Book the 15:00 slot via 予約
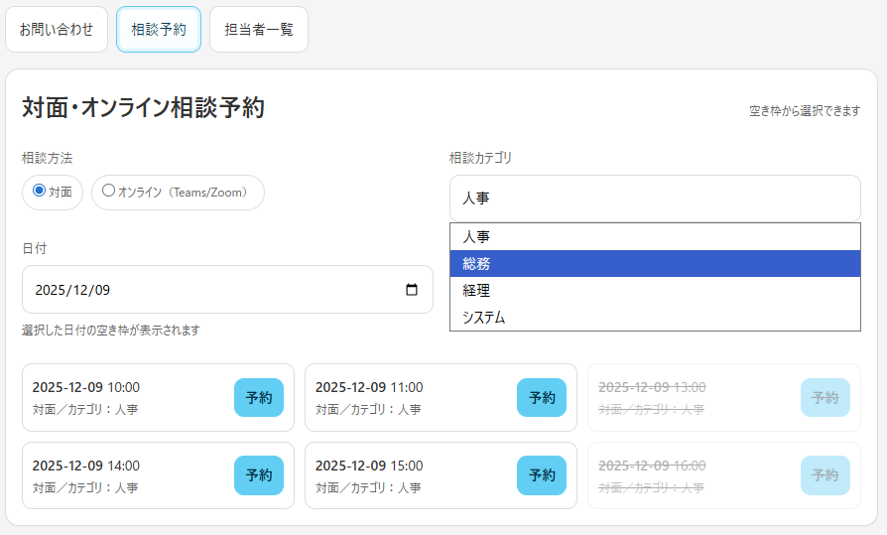Screen dimensions: 887x535 pyautogui.click(x=542, y=475)
